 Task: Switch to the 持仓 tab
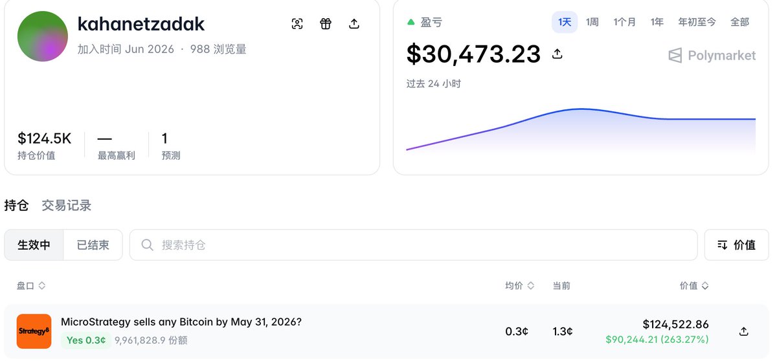17,206
